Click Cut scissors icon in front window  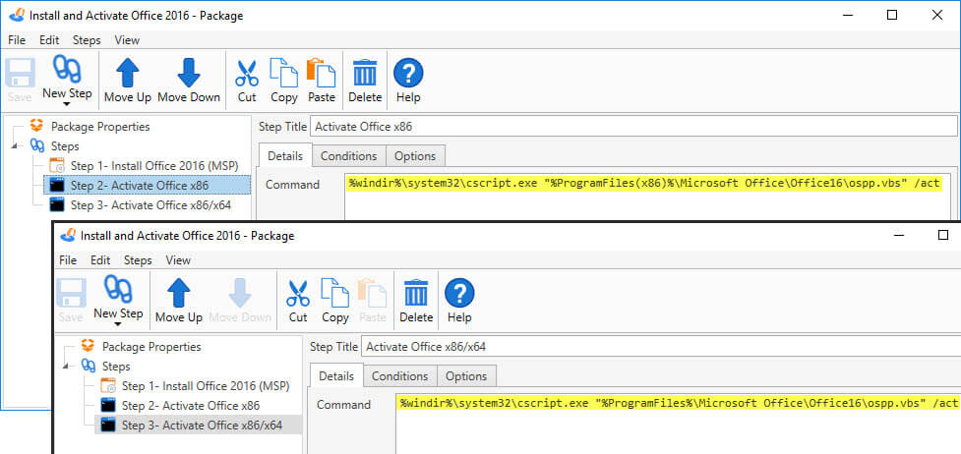[298, 294]
